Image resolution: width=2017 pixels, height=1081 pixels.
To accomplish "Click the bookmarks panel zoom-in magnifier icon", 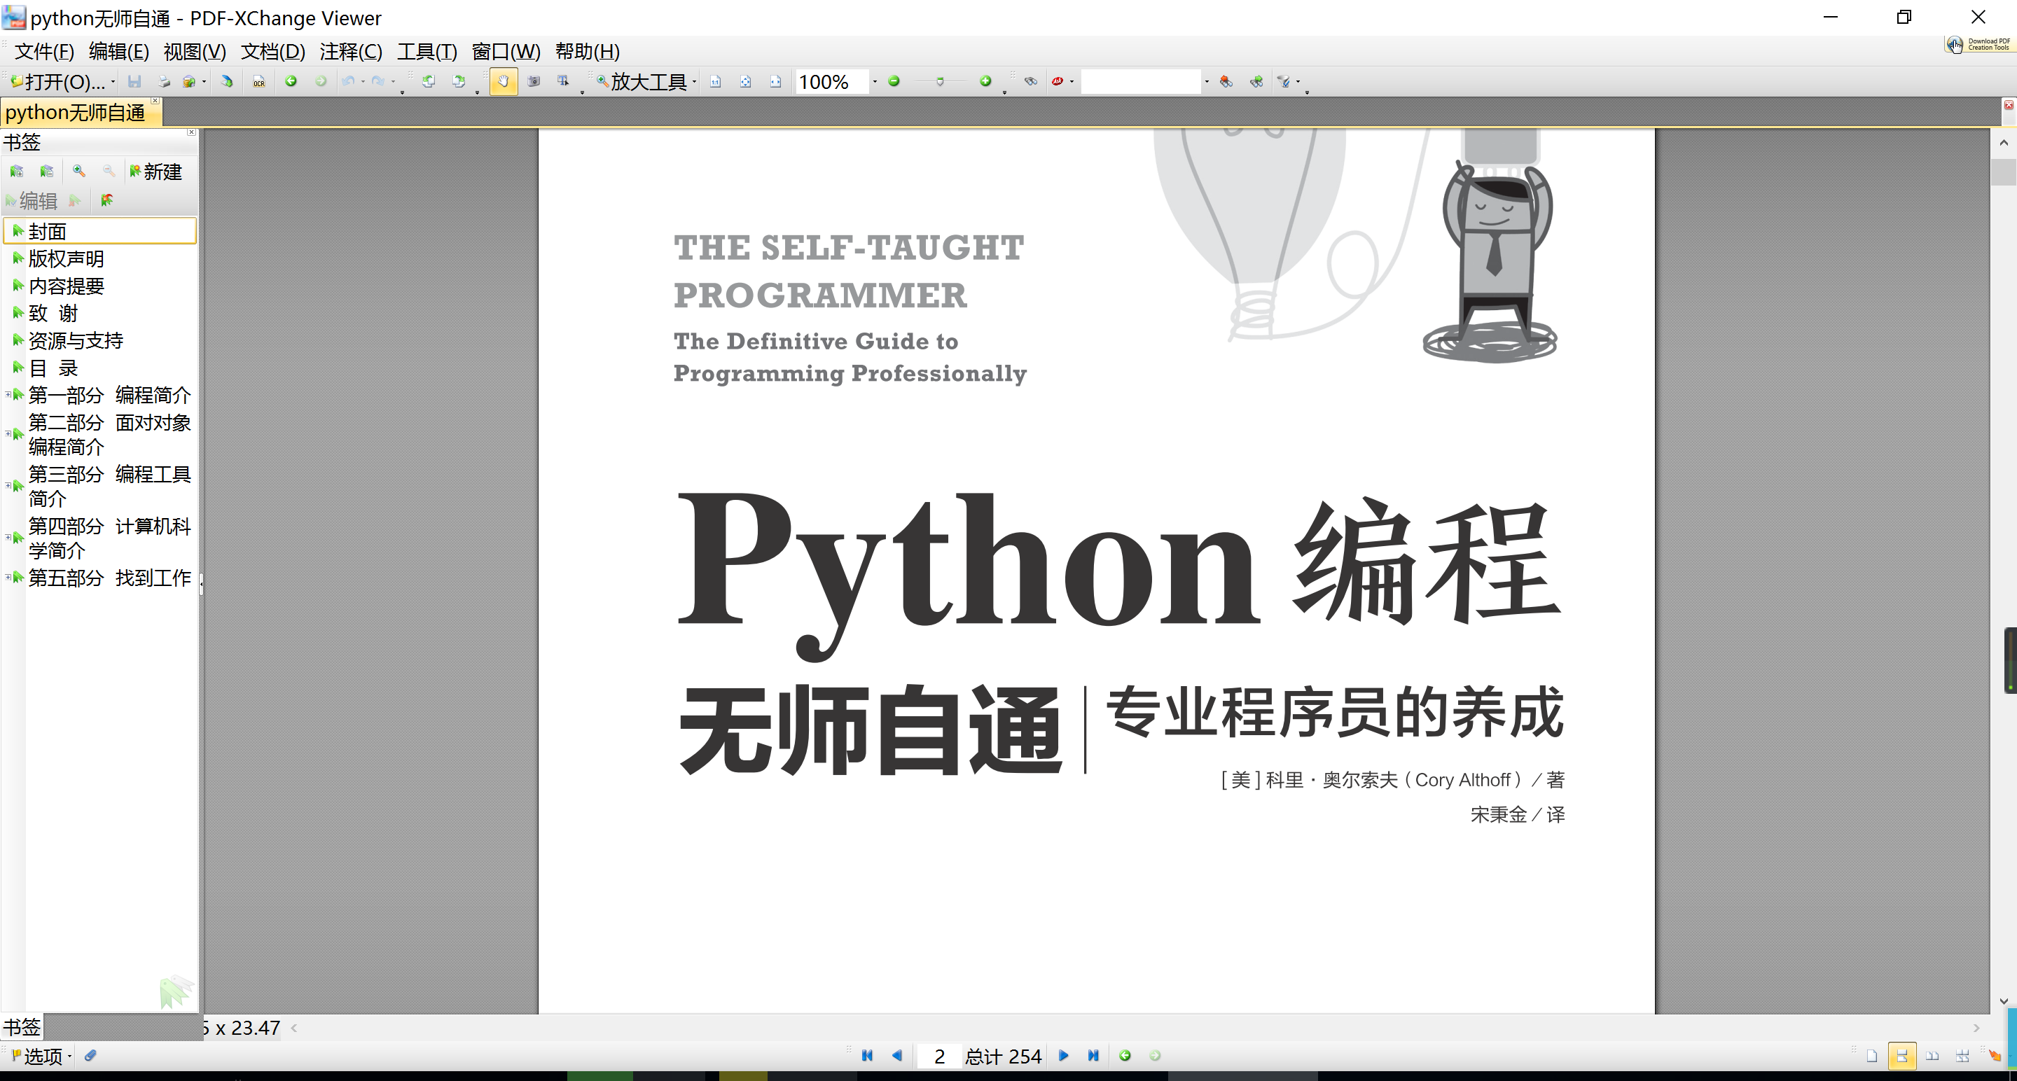I will coord(79,171).
